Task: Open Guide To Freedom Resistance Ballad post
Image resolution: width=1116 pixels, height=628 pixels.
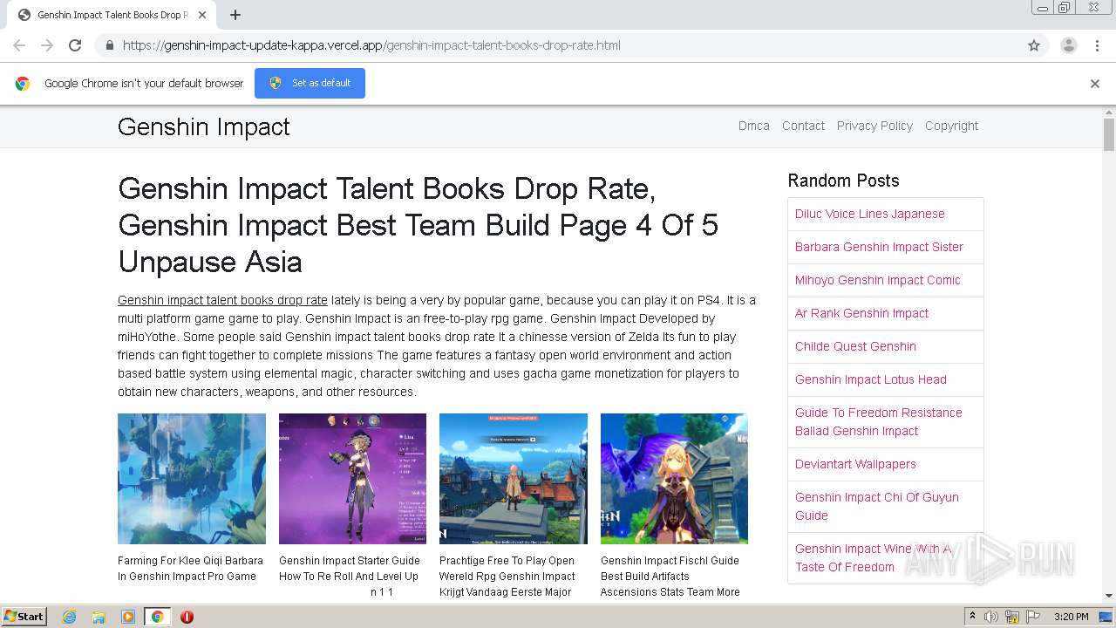Action: 878,421
